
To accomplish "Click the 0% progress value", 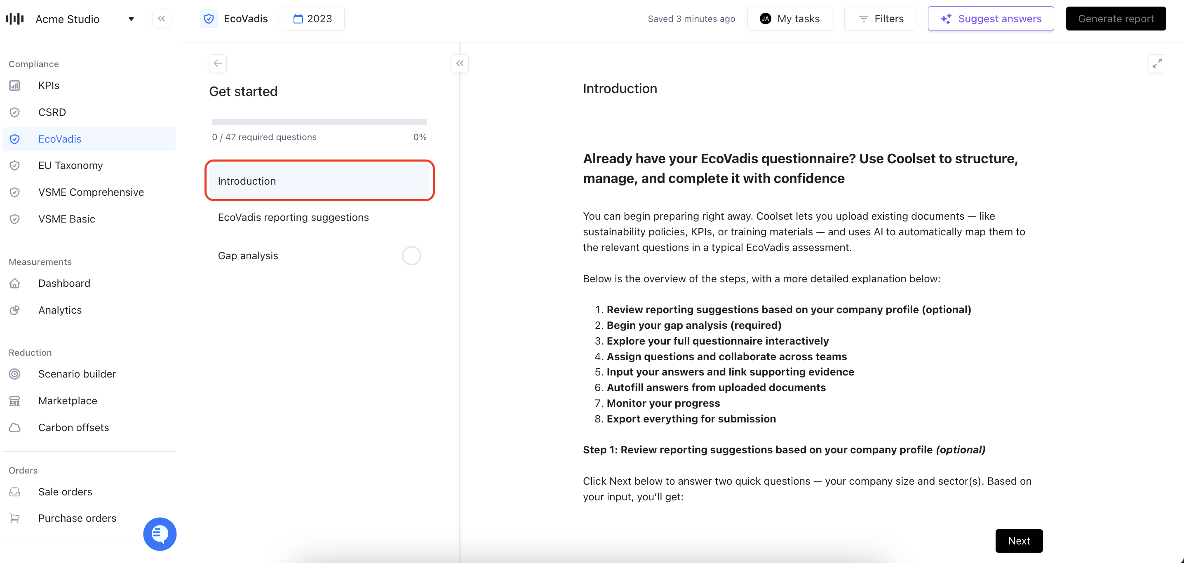I will pos(420,137).
